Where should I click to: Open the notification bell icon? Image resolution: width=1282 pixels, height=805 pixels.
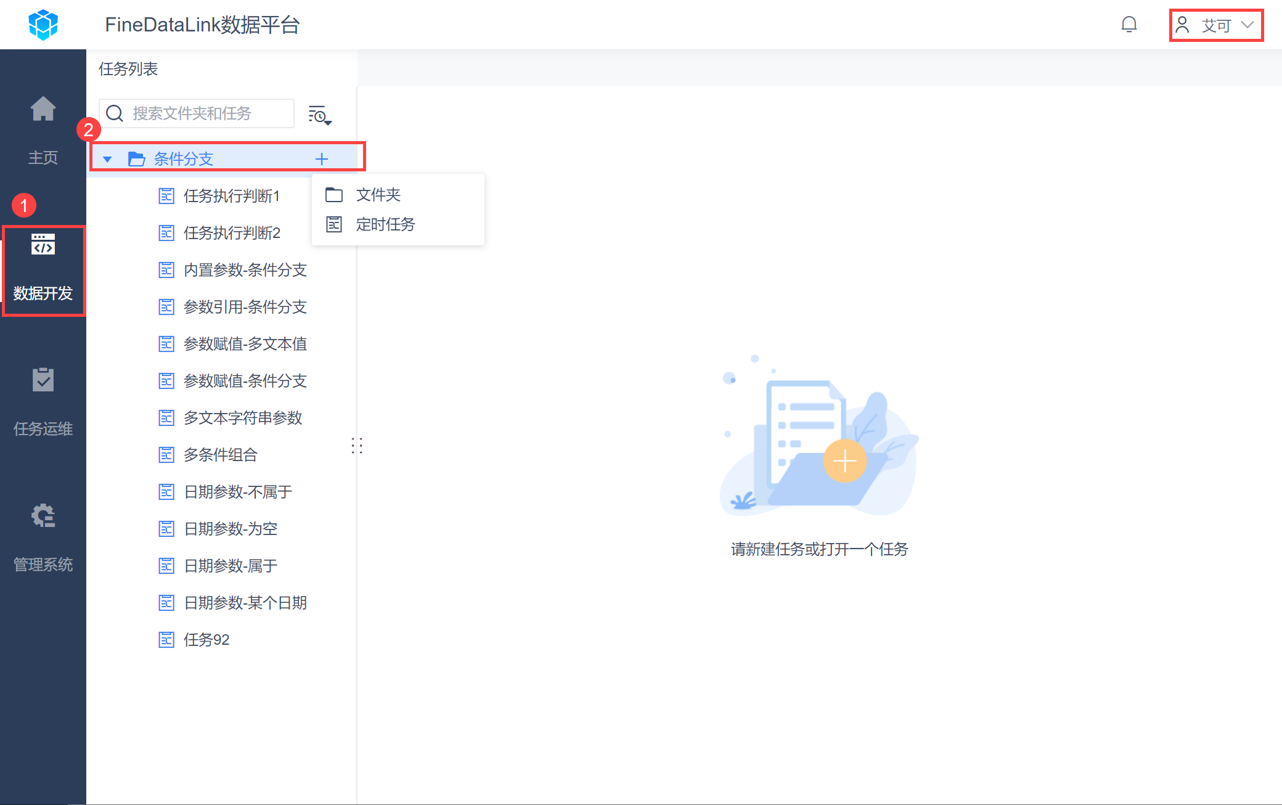1129,25
